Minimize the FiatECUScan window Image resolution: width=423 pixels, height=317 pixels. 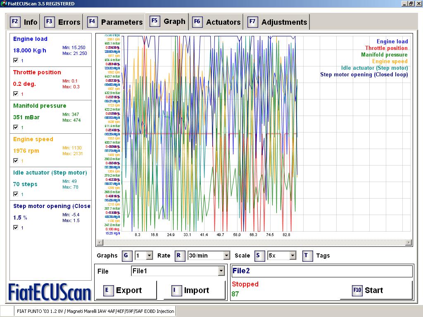point(404,3)
